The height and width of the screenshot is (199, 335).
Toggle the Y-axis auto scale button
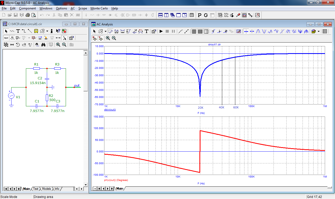[x=101, y=38]
